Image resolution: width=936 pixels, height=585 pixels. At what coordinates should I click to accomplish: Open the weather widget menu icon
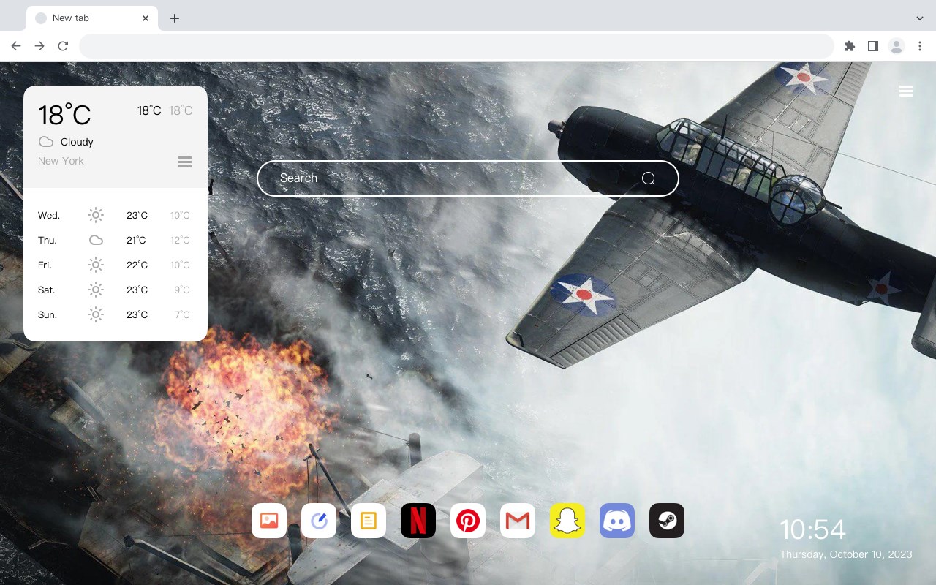(185, 162)
